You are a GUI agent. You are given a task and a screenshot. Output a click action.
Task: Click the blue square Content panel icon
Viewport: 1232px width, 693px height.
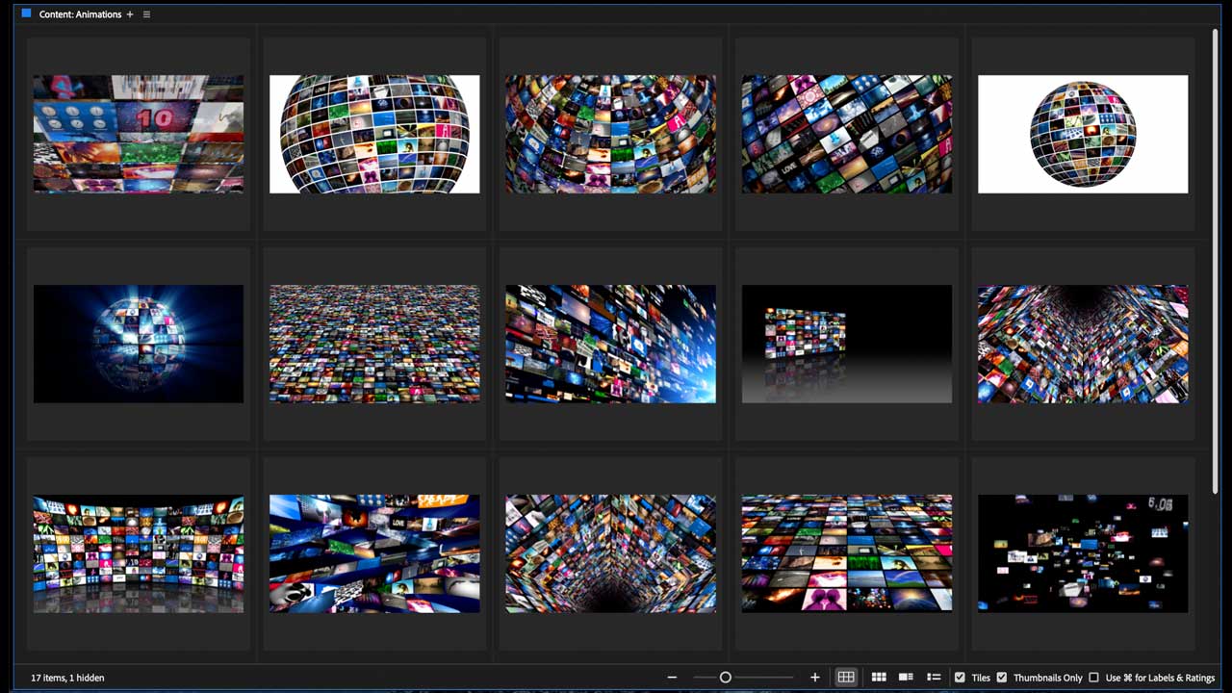coord(26,14)
